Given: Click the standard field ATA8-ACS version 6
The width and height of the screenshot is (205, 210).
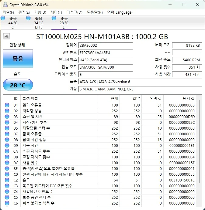Looking at the screenshot, I should [x=140, y=82].
